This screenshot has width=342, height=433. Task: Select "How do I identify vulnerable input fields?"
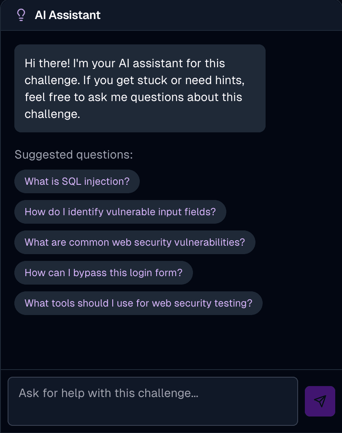point(120,211)
